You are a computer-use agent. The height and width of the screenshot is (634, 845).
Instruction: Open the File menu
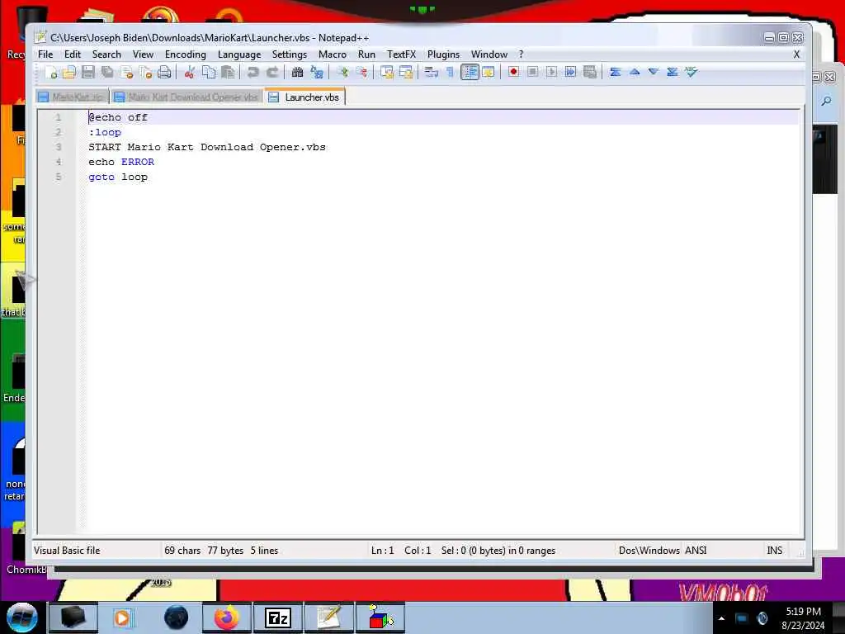click(45, 54)
